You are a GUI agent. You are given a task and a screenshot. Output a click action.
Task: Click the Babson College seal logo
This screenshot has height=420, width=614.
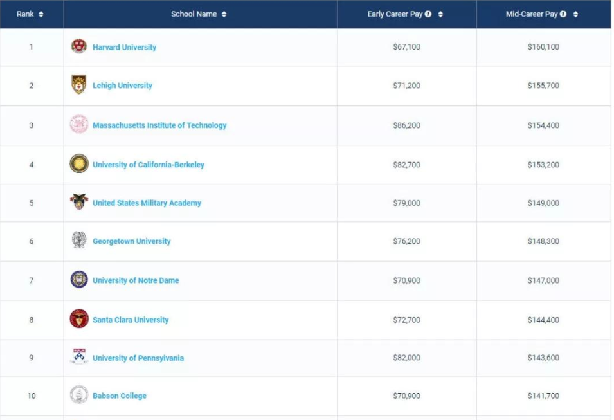[78, 394]
